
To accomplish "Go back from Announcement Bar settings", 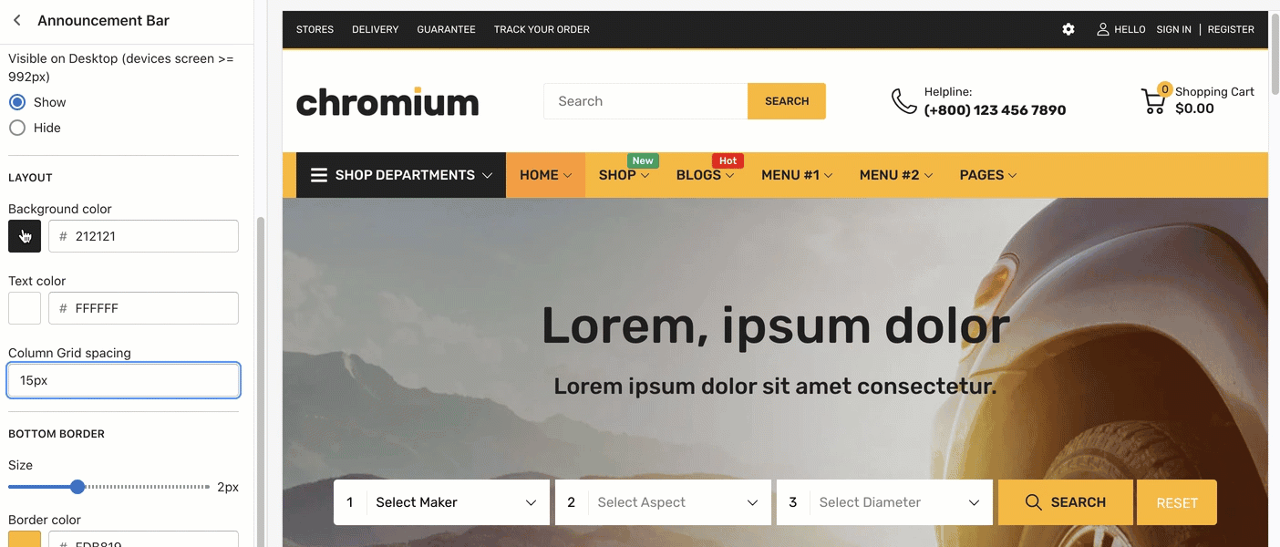I will click(x=17, y=20).
